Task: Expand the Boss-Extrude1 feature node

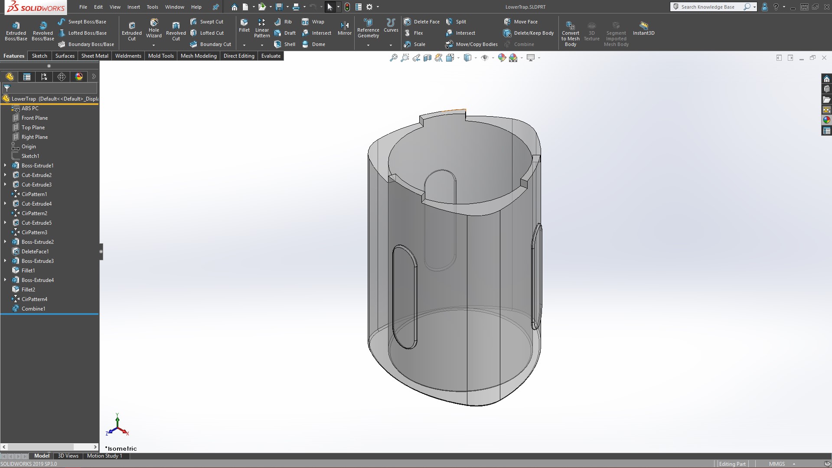Action: [5, 165]
